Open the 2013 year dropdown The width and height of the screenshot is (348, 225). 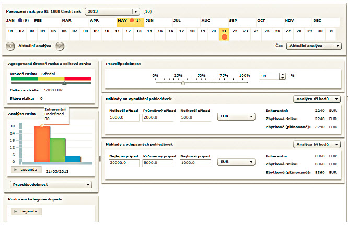pos(112,11)
